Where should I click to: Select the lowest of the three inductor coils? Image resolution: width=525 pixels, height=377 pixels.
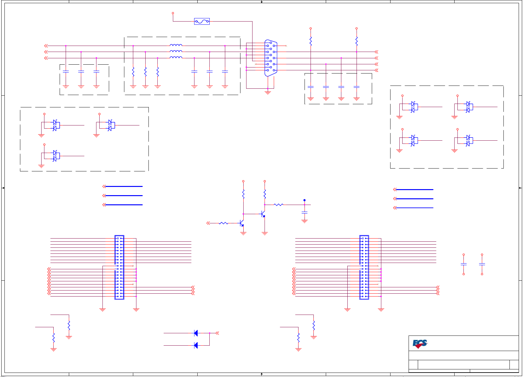point(176,57)
